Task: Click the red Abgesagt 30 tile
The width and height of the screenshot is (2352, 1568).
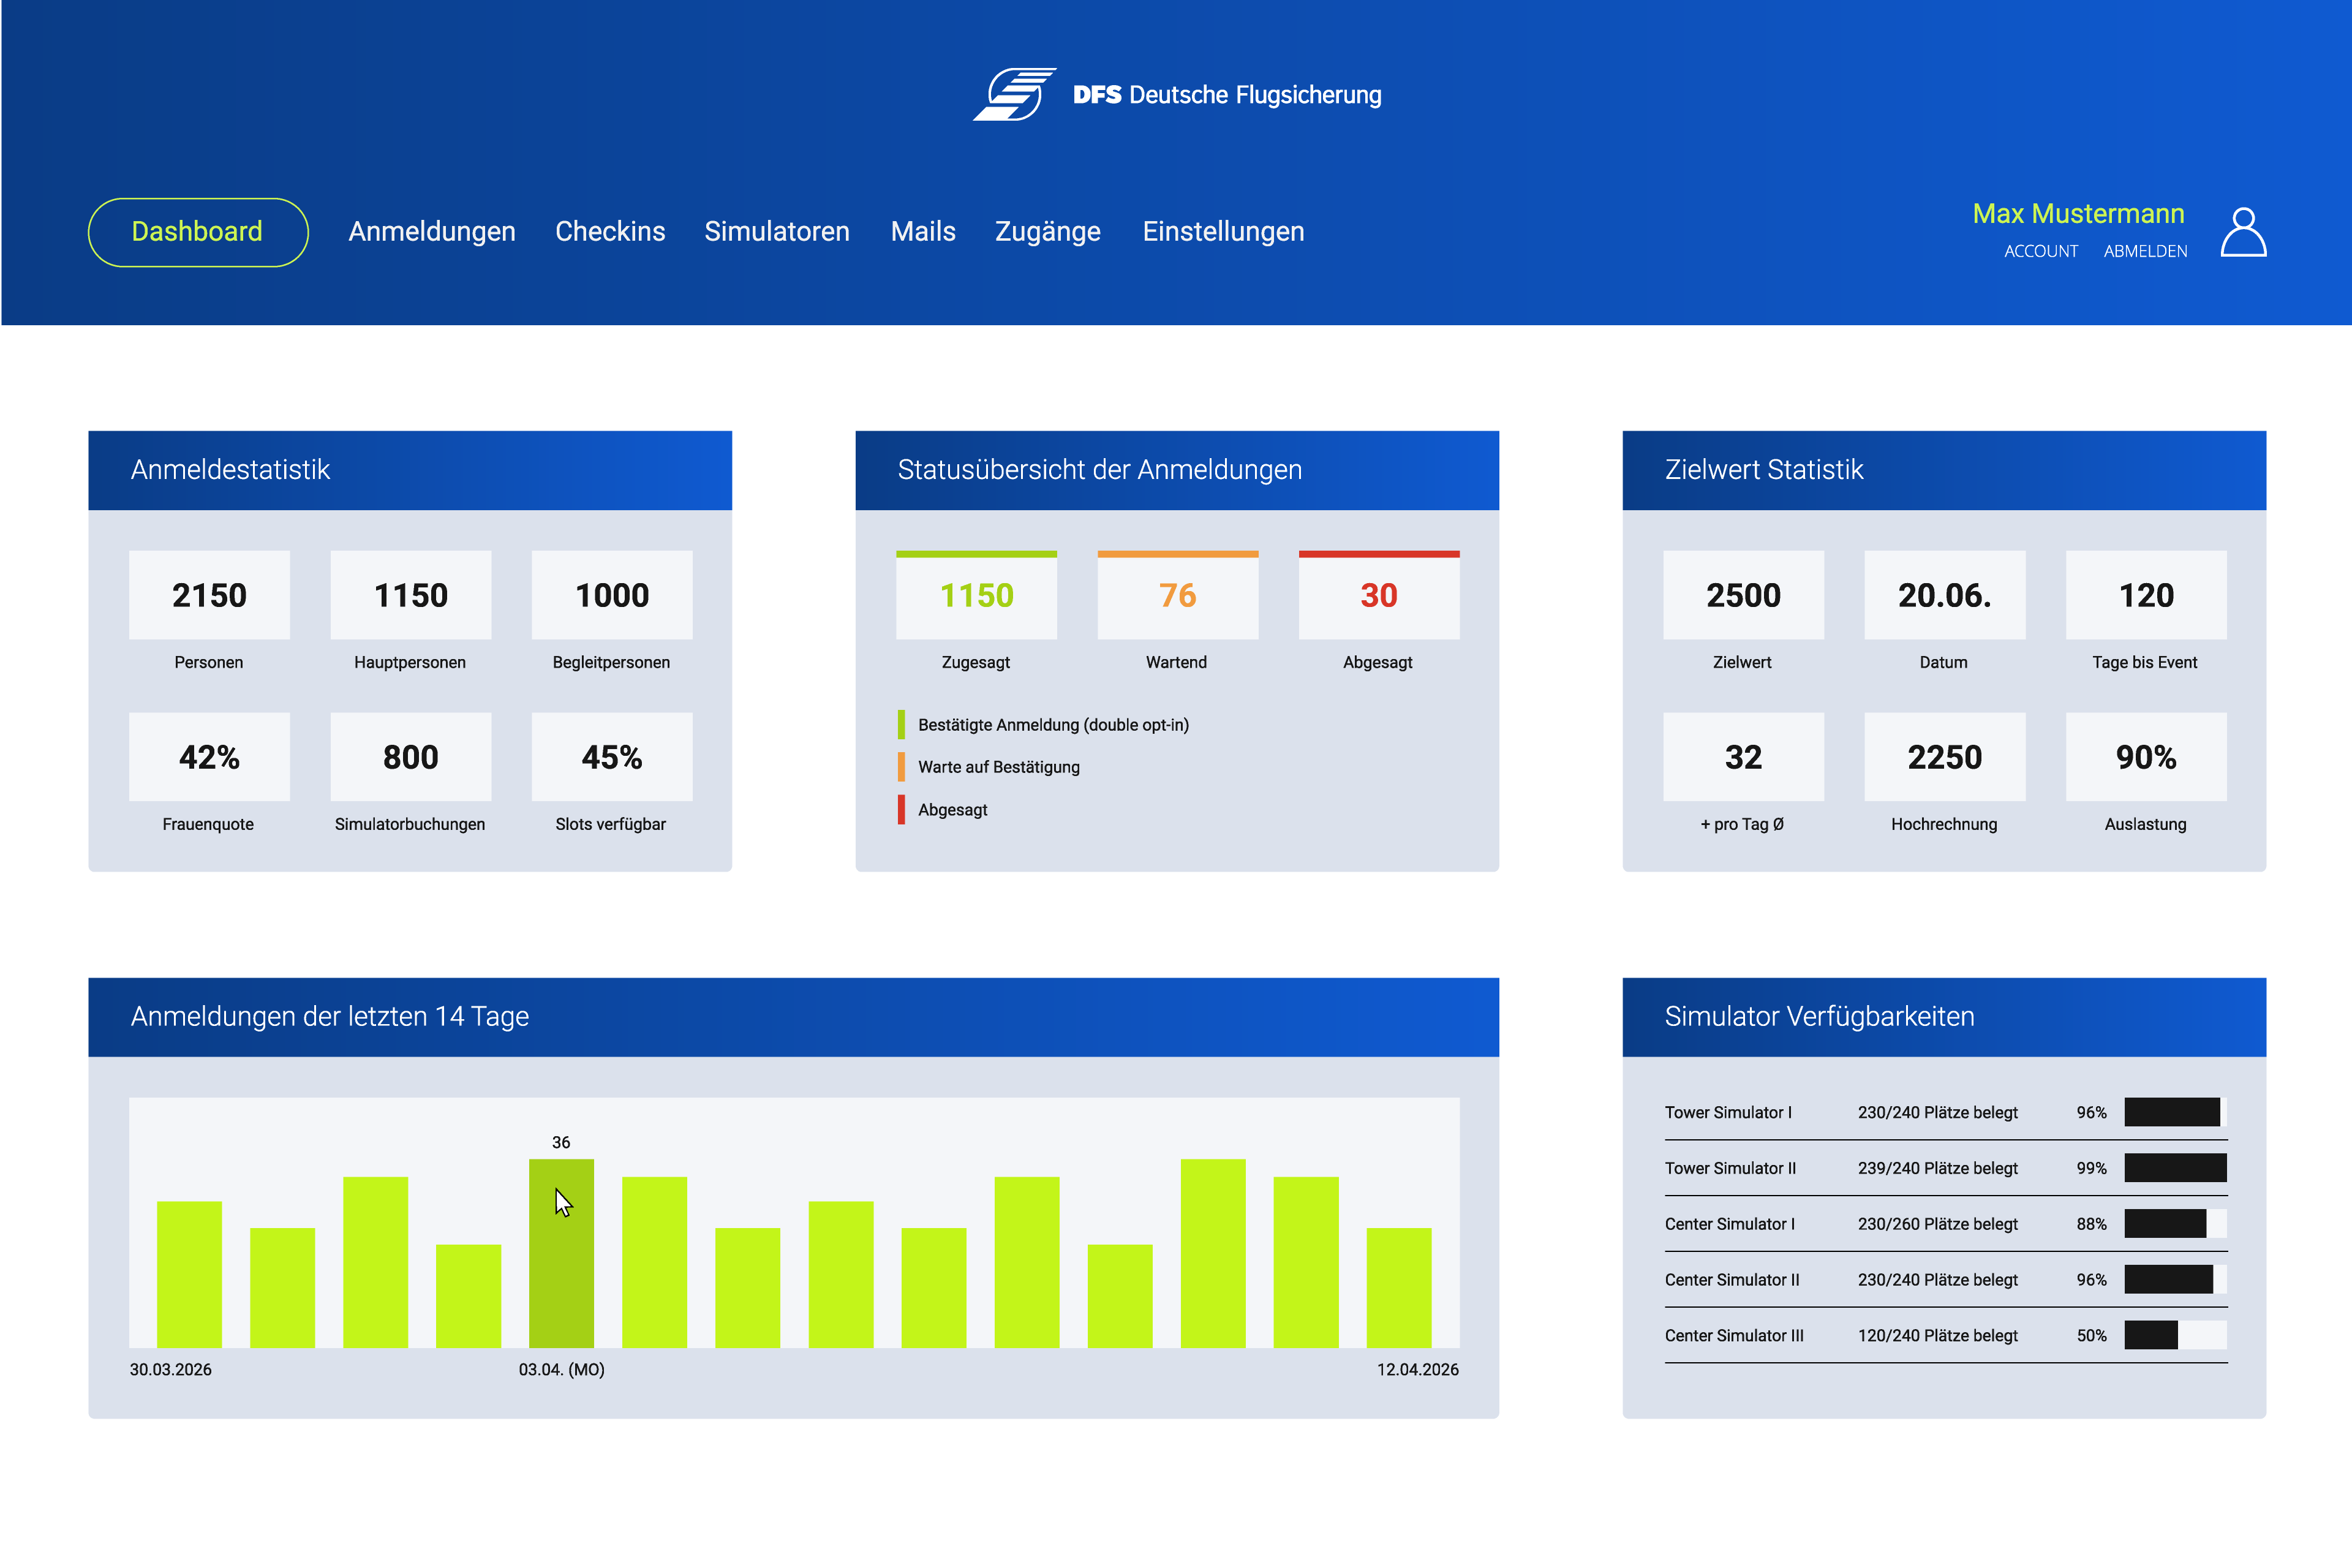Action: pos(1379,595)
